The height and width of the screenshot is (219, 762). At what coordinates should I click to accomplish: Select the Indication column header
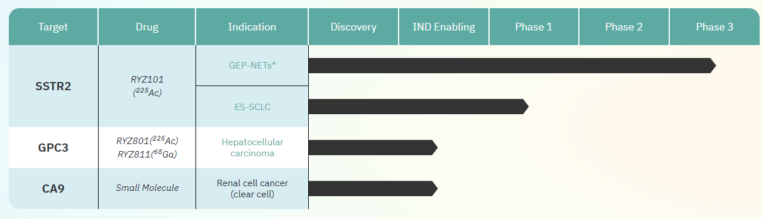252,27
